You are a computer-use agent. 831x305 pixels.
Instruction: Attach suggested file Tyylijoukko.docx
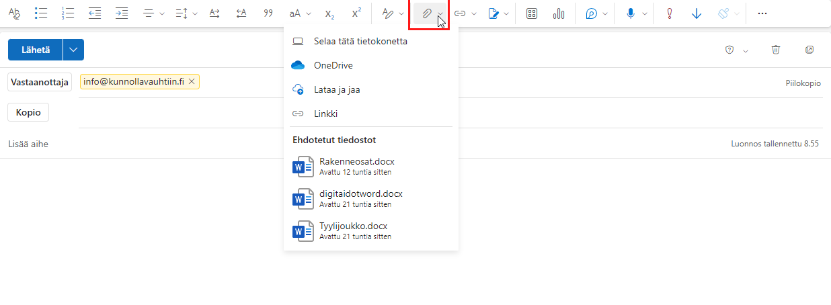tap(371, 231)
